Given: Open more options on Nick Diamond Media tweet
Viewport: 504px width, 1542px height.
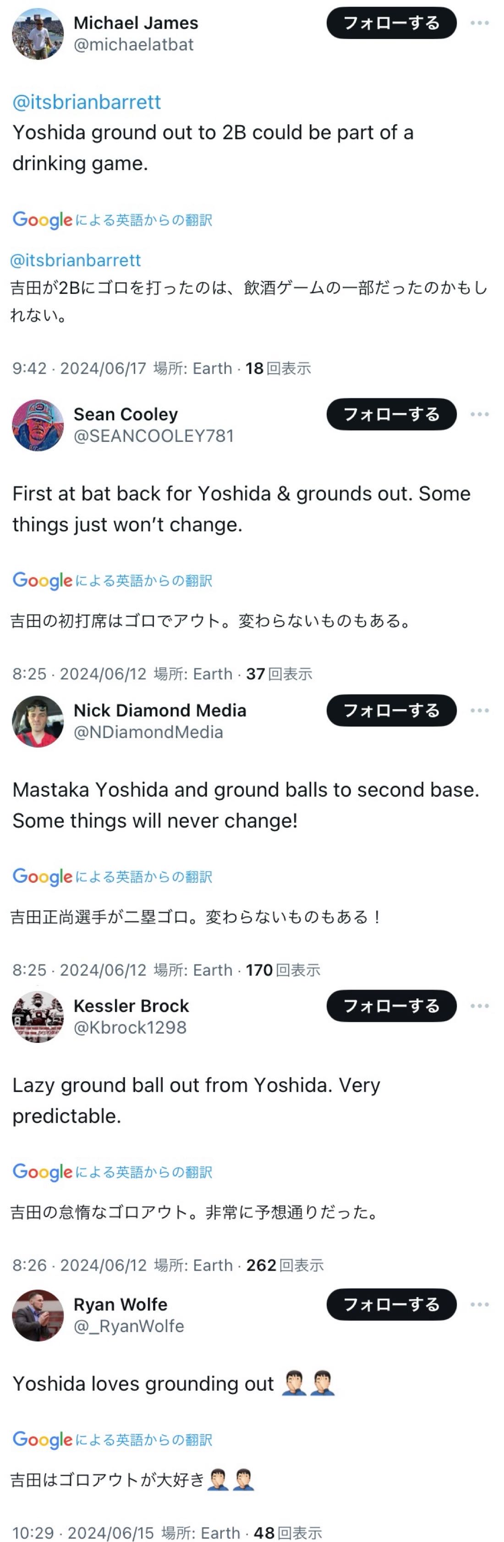Looking at the screenshot, I should [479, 710].
